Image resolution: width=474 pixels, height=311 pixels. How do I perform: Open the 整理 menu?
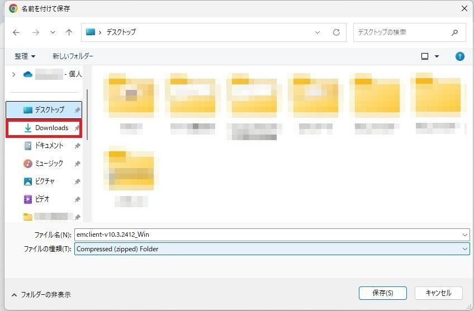click(25, 56)
